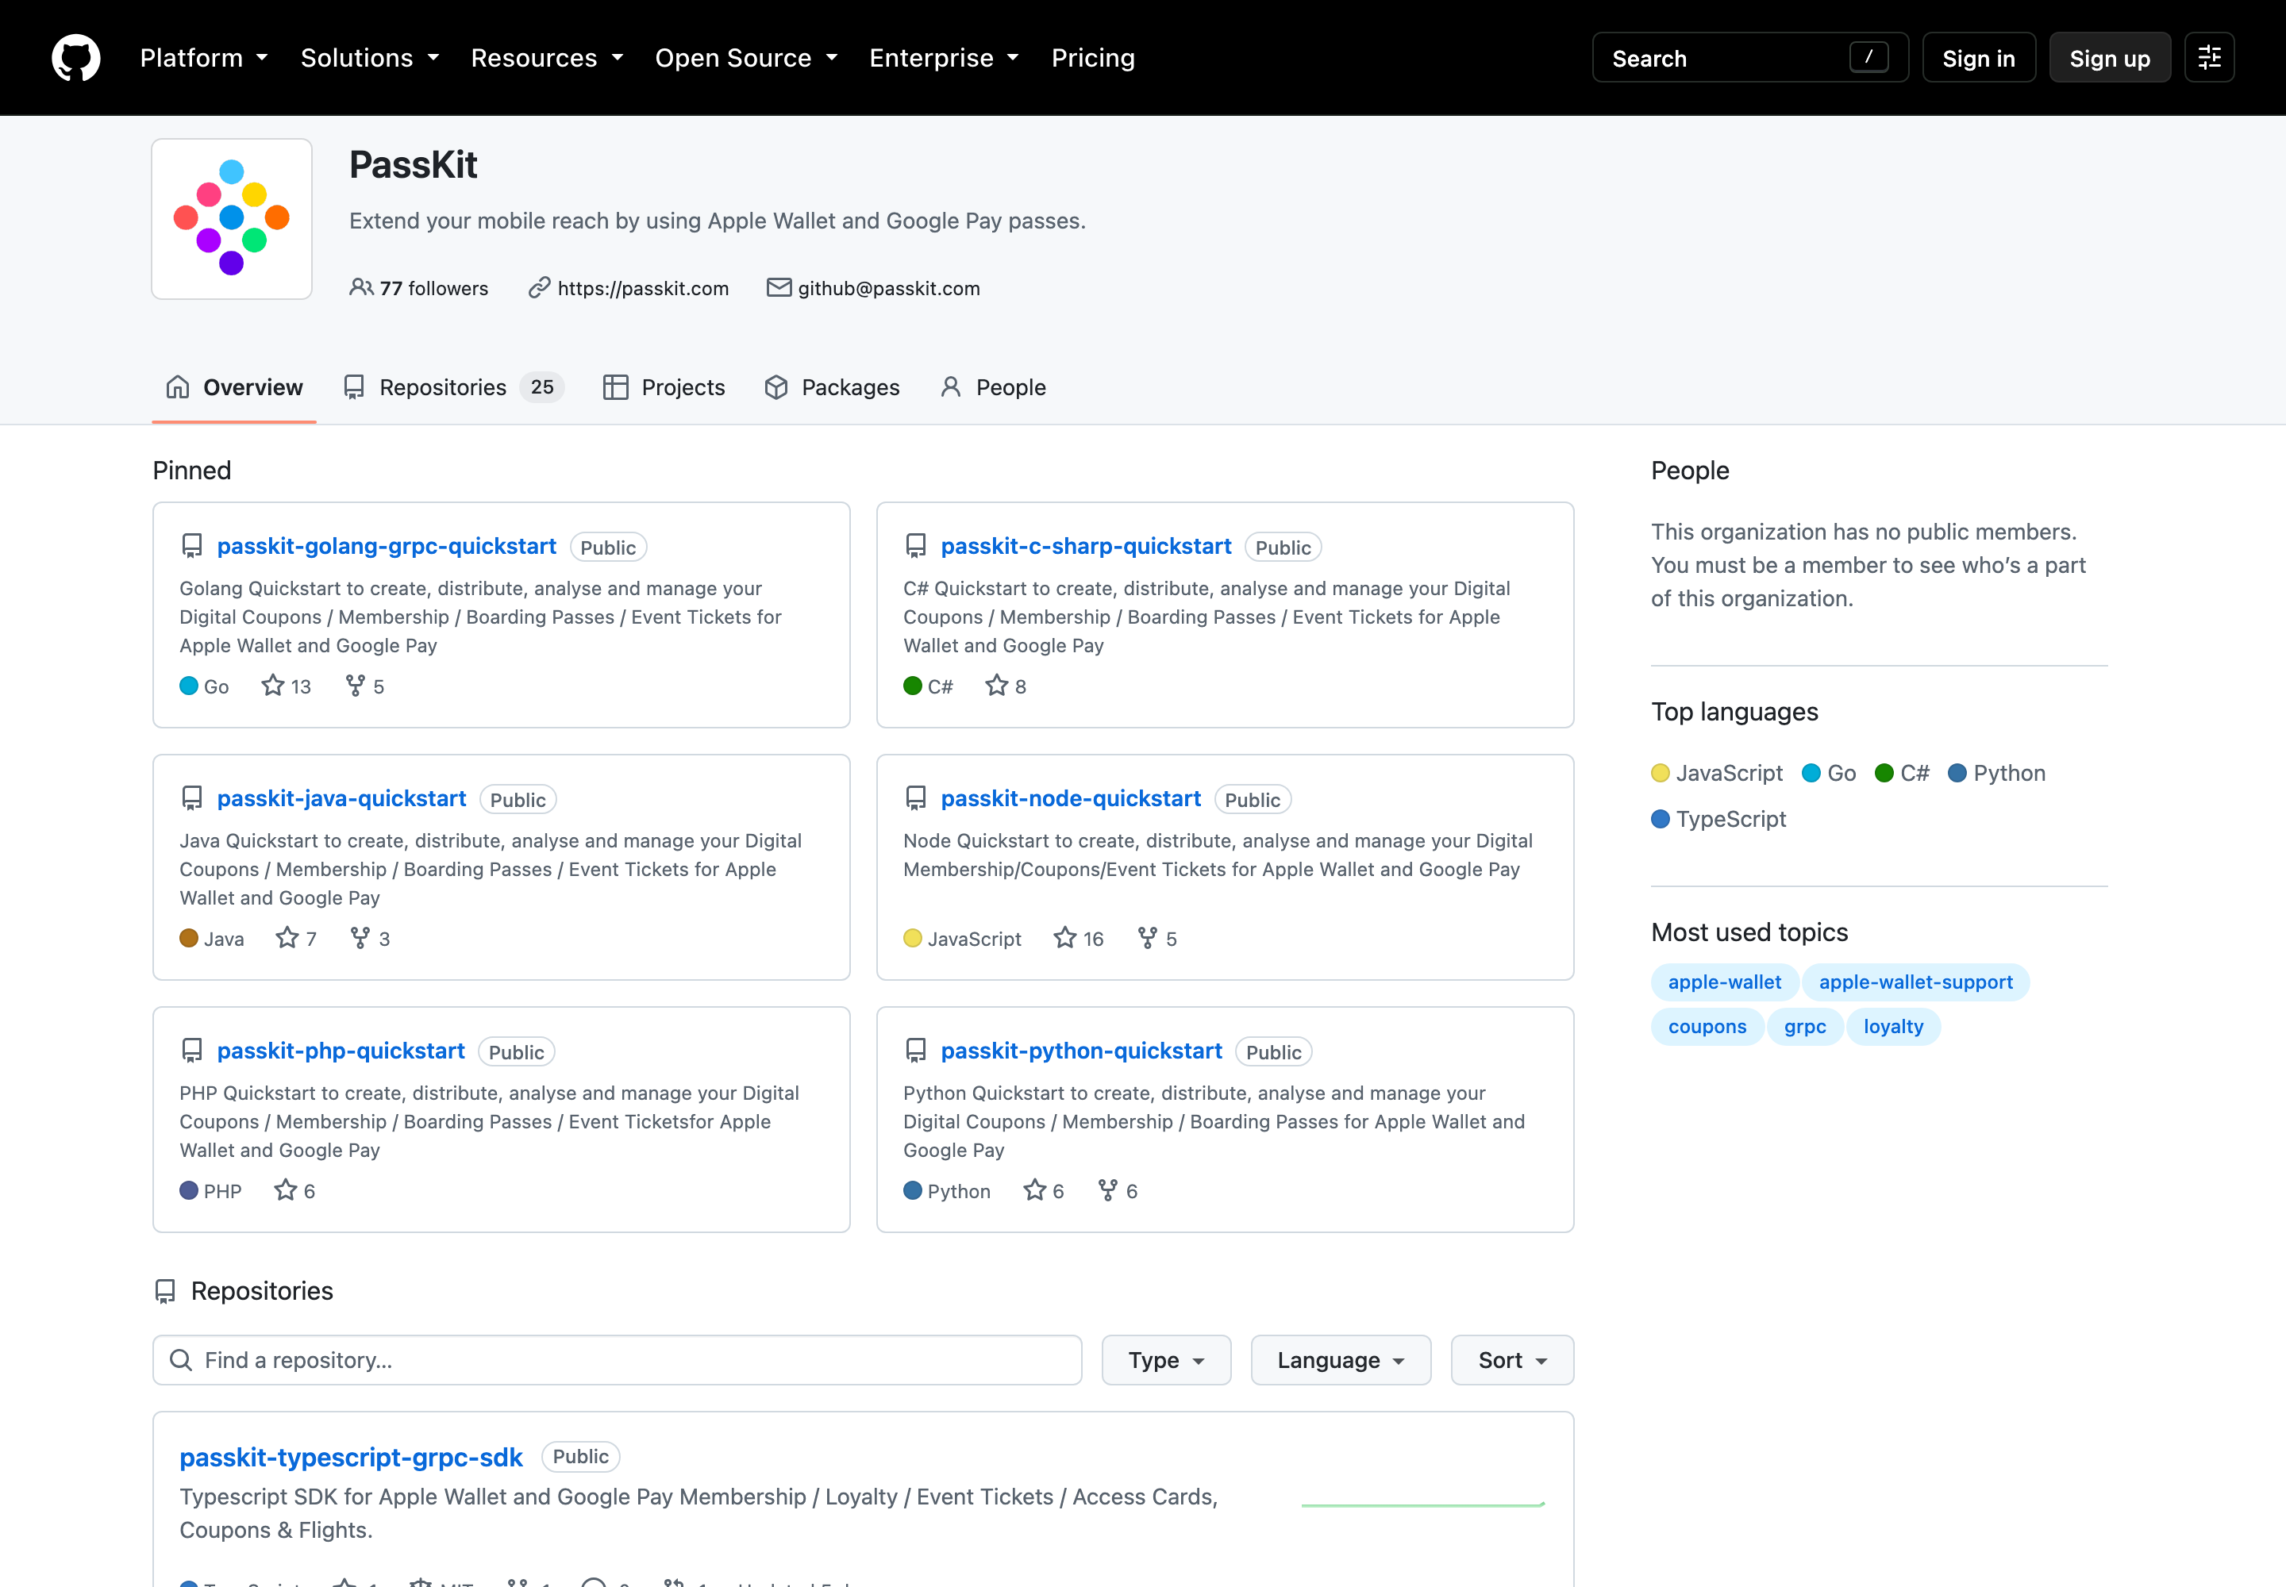The height and width of the screenshot is (1587, 2286).
Task: Open passkit-c-sharp-quickstart repository
Action: click(1087, 546)
